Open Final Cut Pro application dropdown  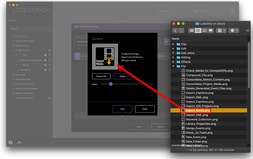tap(210, 11)
